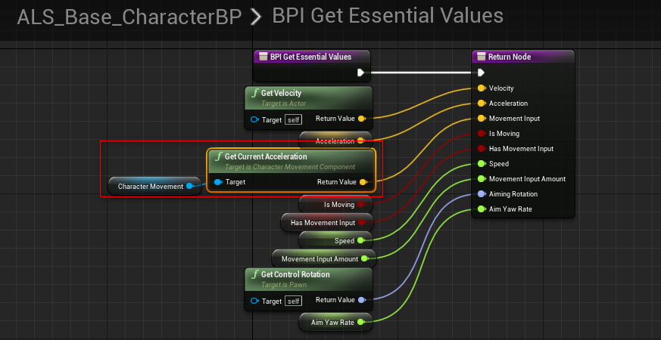
Task: Click the red Is Moving pin on Return Node
Action: 481,134
